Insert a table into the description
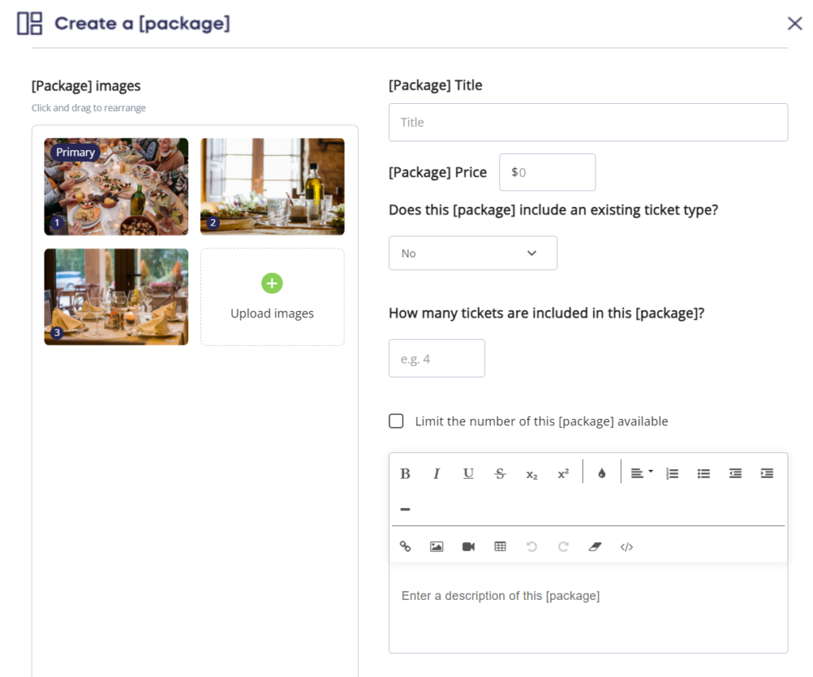This screenshot has width=813, height=677. 500,546
